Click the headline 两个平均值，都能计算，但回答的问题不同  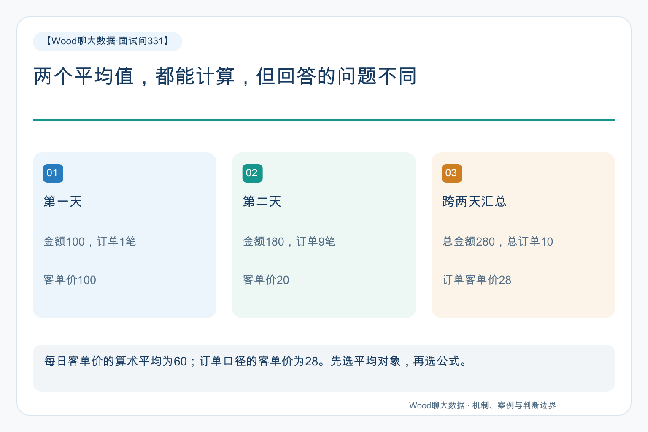point(225,76)
